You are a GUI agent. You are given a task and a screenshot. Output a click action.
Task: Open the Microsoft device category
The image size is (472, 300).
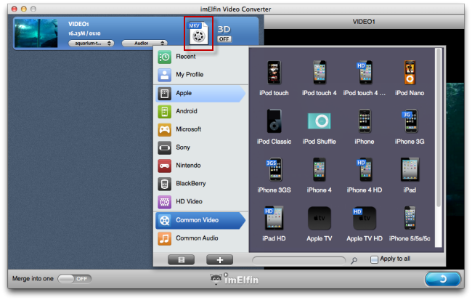pos(201,129)
